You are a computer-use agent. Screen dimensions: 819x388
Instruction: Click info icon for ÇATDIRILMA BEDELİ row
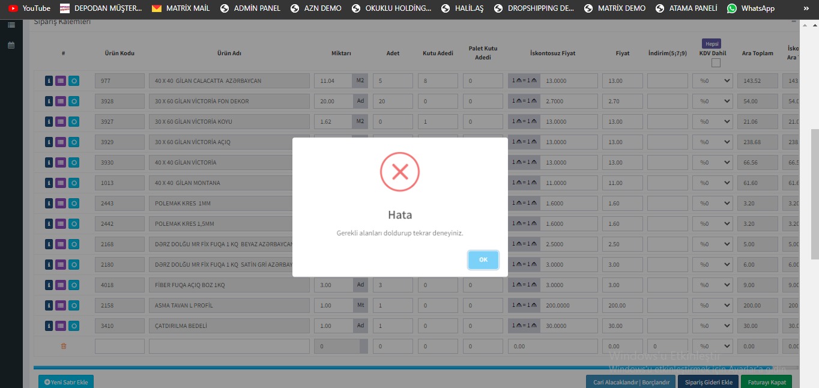[x=49, y=326]
